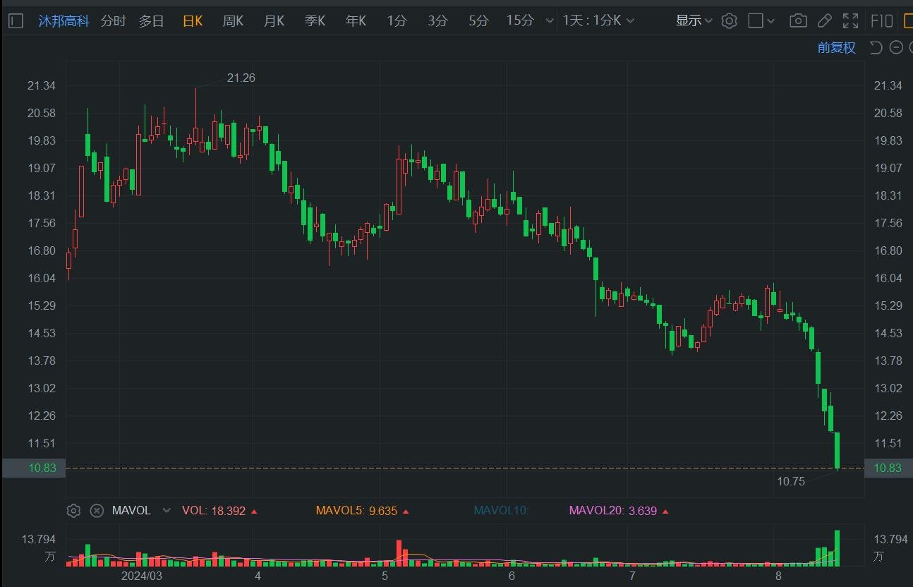Image resolution: width=913 pixels, height=587 pixels.
Task: Select the 日K daily candlestick tab
Action: coord(193,21)
